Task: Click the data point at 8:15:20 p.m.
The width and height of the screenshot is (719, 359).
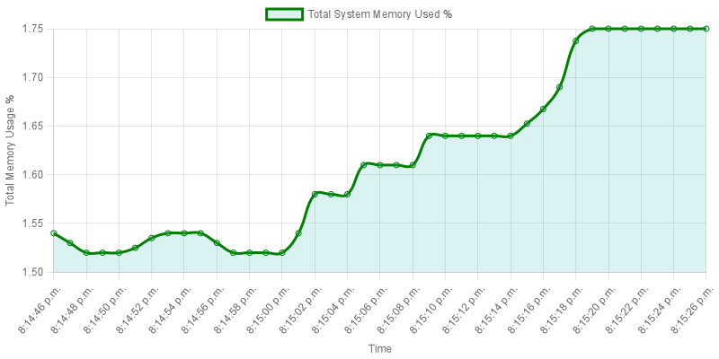Action: (x=608, y=29)
